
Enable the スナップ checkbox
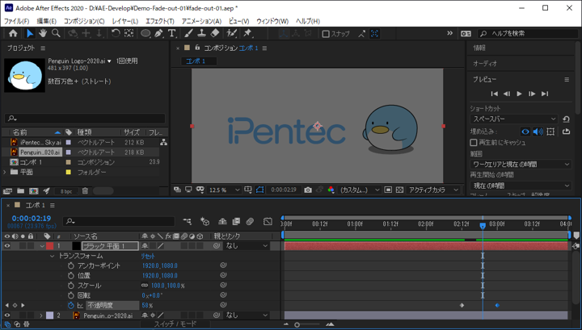(x=326, y=34)
